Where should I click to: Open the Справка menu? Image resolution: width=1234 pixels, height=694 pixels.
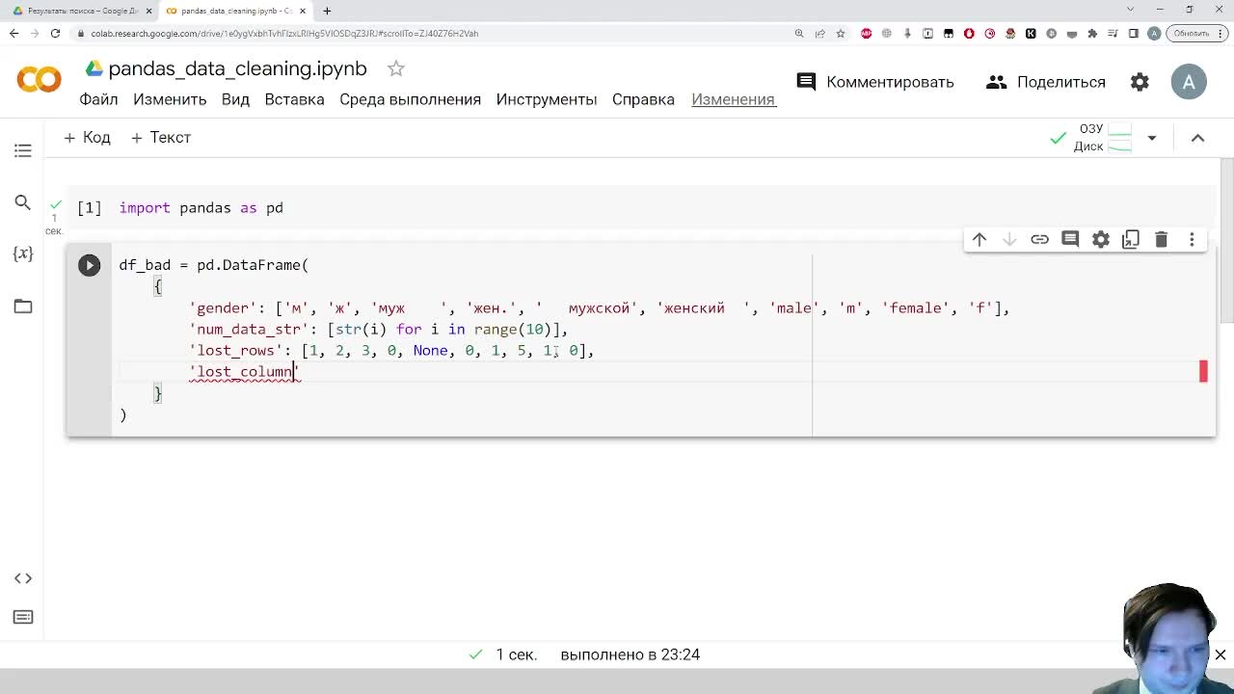click(643, 99)
